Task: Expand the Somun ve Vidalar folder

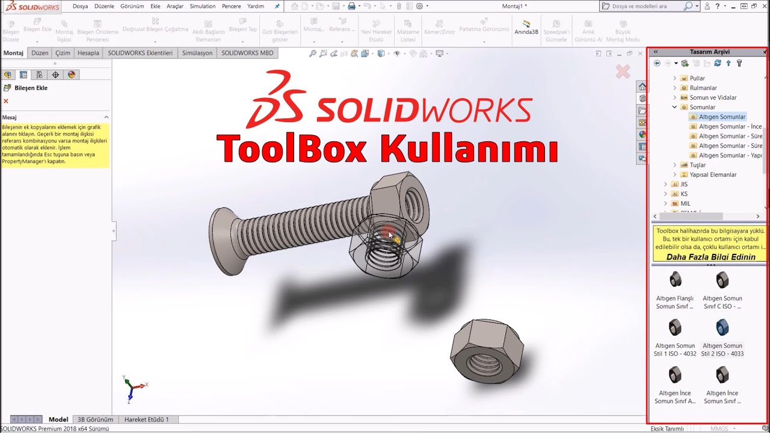Action: point(675,97)
